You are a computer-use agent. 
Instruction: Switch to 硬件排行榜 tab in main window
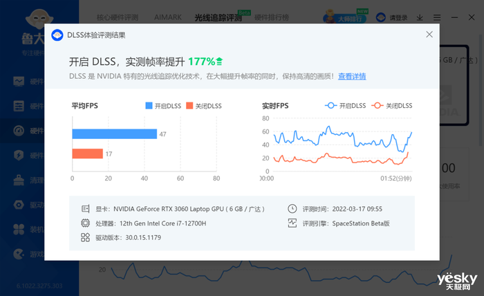271,17
